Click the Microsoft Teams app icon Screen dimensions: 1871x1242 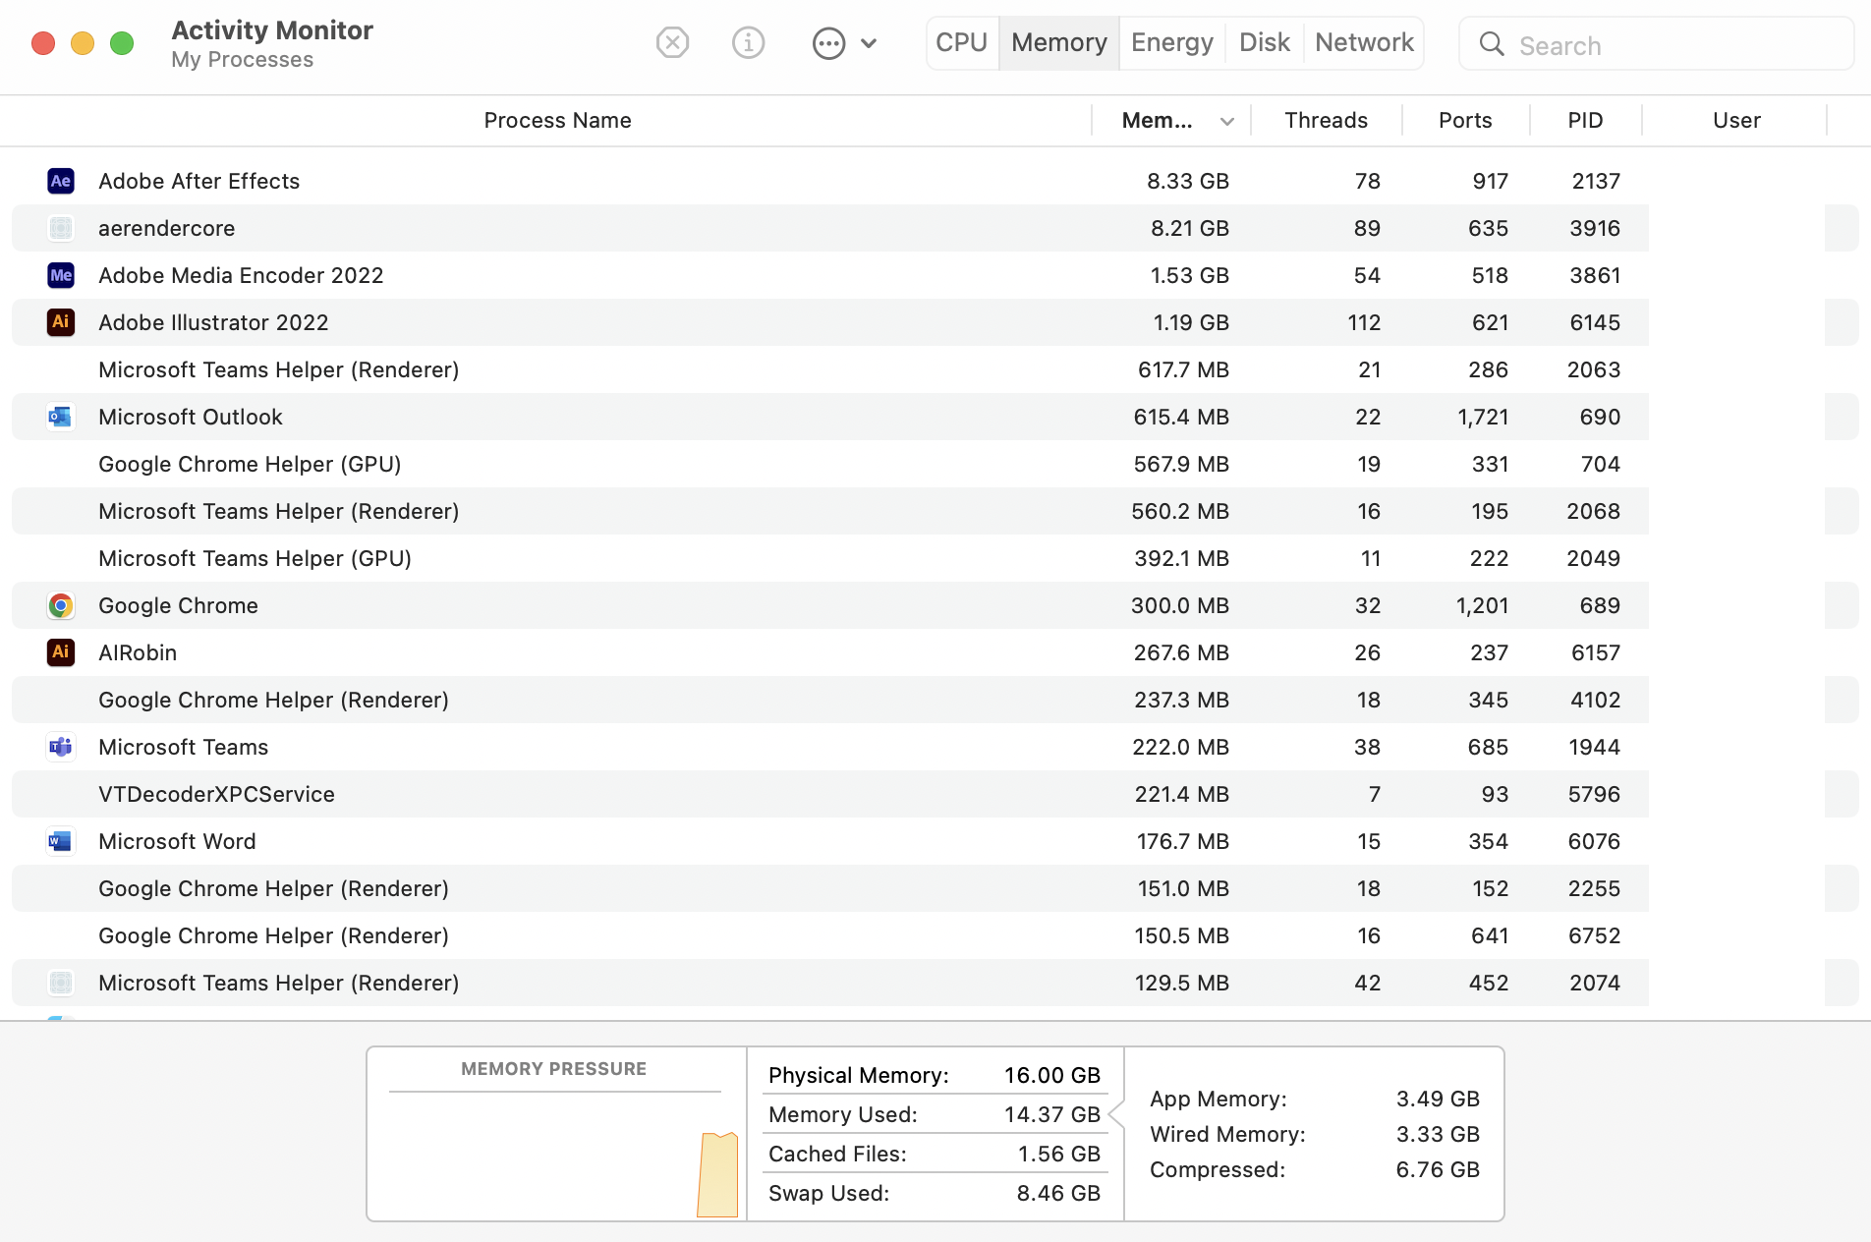pyautogui.click(x=61, y=747)
